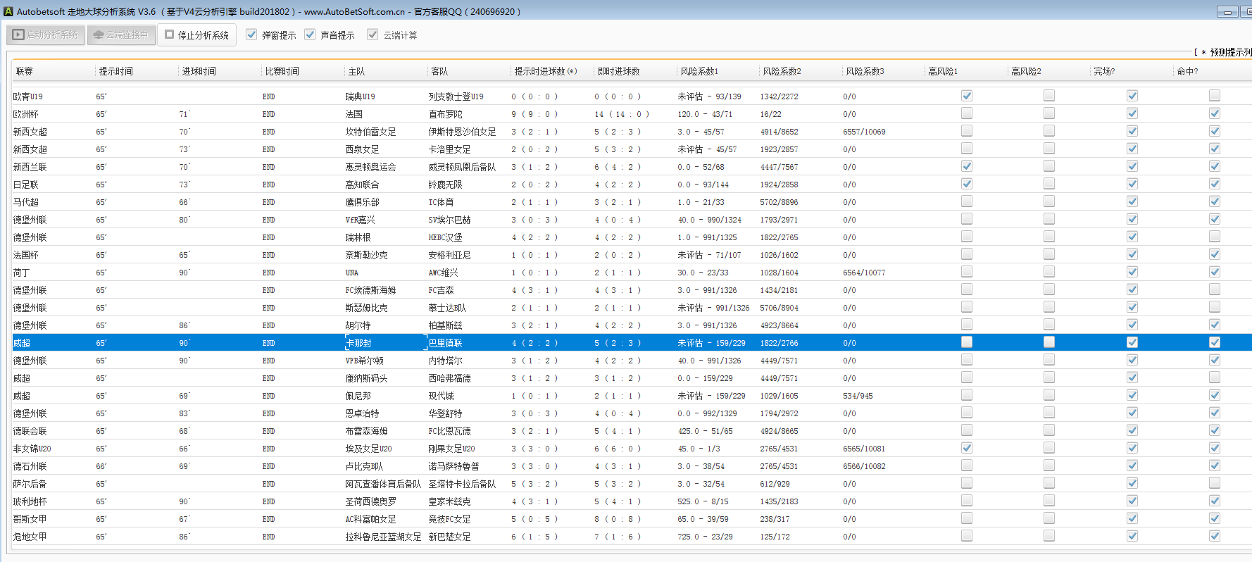The width and height of the screenshot is (1252, 562).
Task: Click the Autobetsoft logo in title bar
Action: click(8, 11)
